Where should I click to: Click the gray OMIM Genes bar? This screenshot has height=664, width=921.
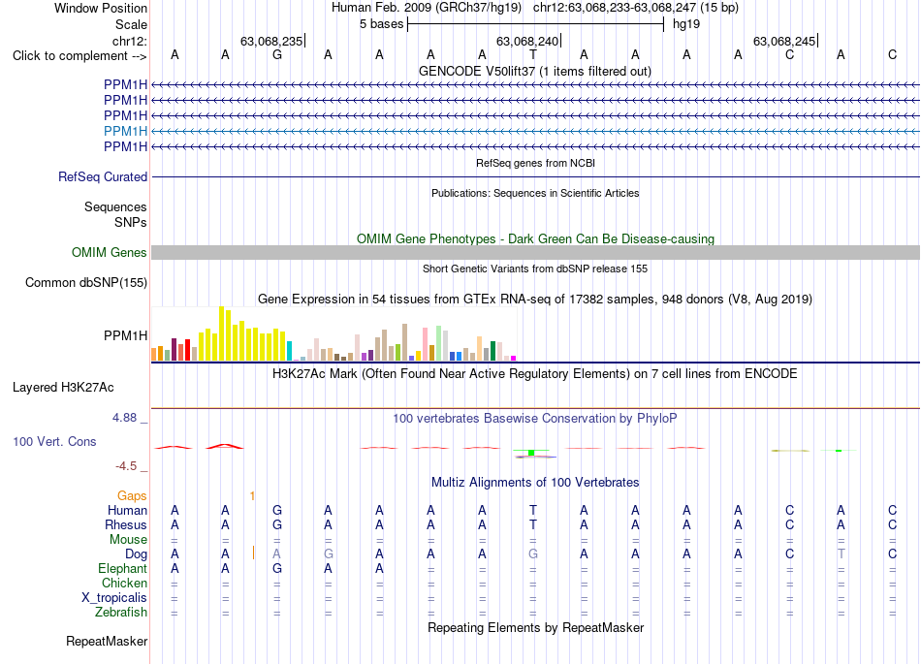(x=535, y=252)
